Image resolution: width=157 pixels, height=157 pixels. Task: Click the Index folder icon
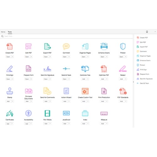85,113
